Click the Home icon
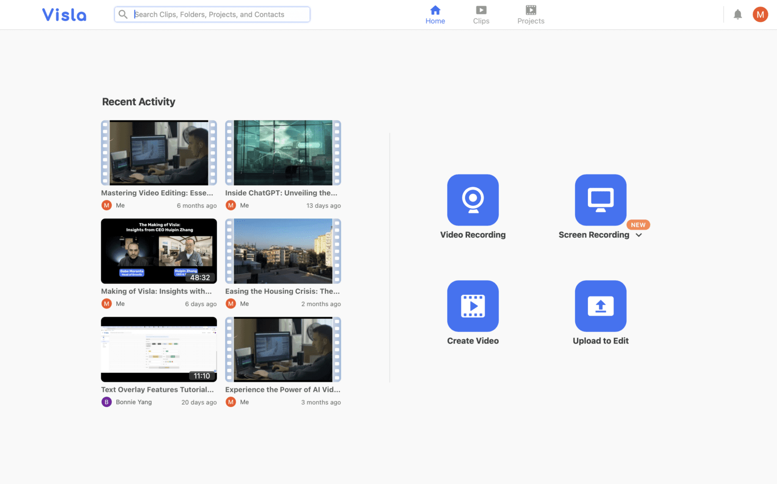 pos(435,9)
